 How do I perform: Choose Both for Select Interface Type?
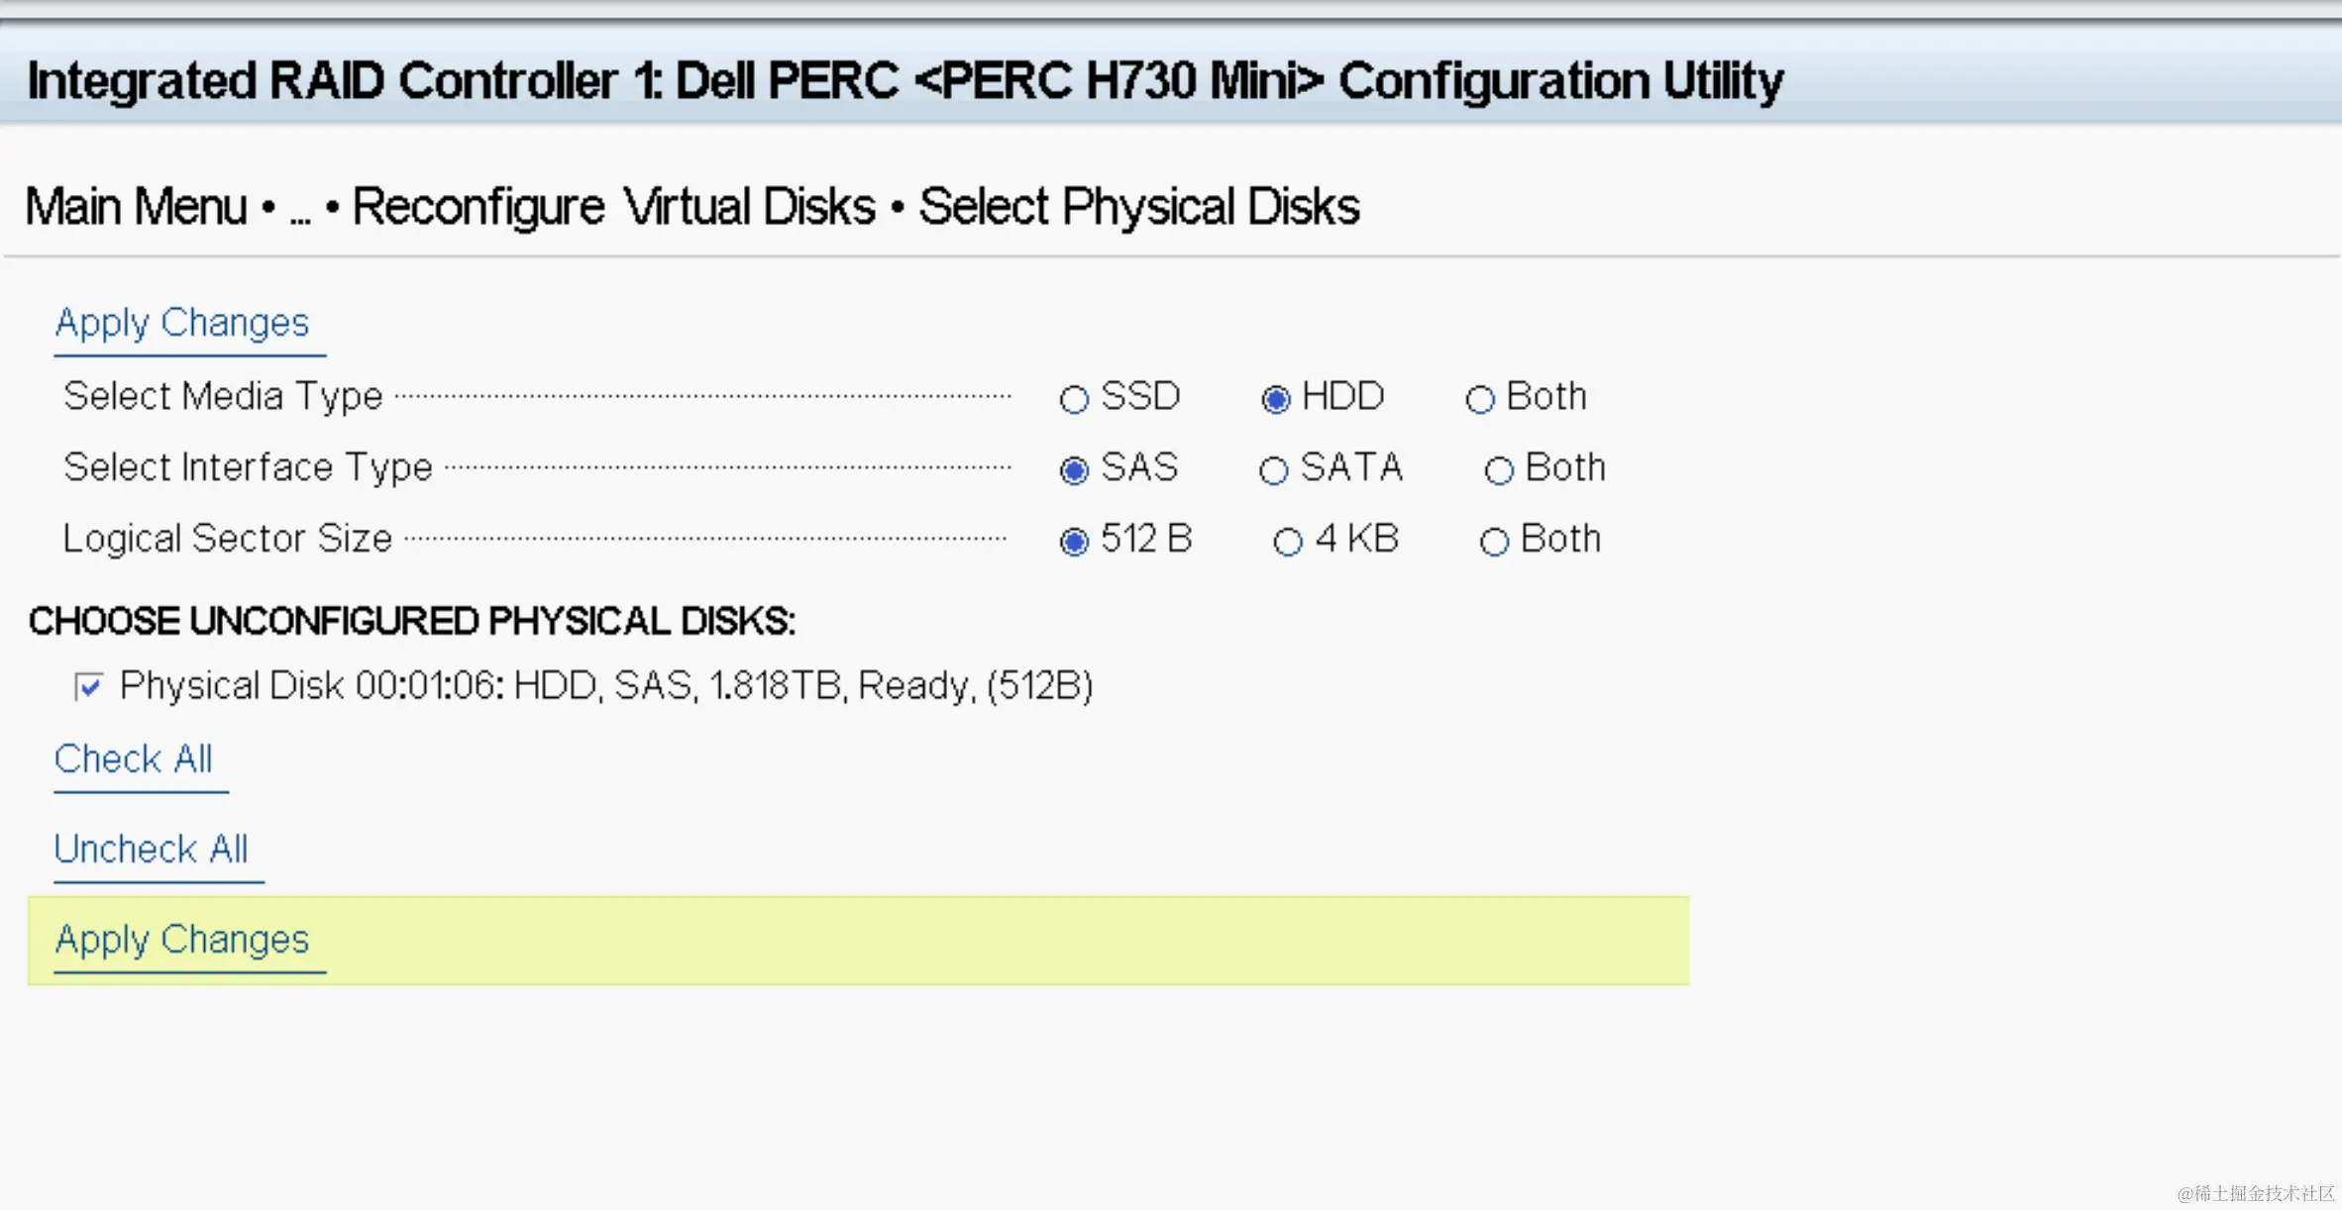click(x=1499, y=470)
